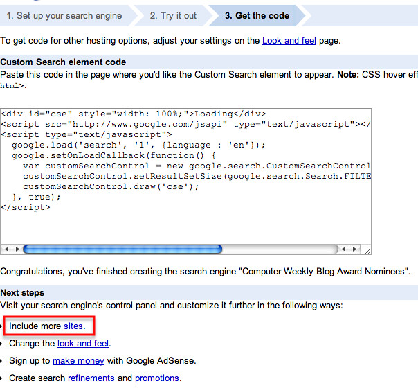This screenshot has height=388, width=418.
Task: Click the div id="cse" first code line
Action: [133, 114]
